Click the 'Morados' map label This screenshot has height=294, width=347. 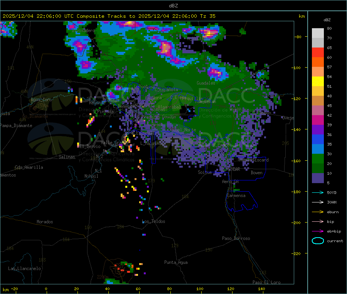pos(45,222)
